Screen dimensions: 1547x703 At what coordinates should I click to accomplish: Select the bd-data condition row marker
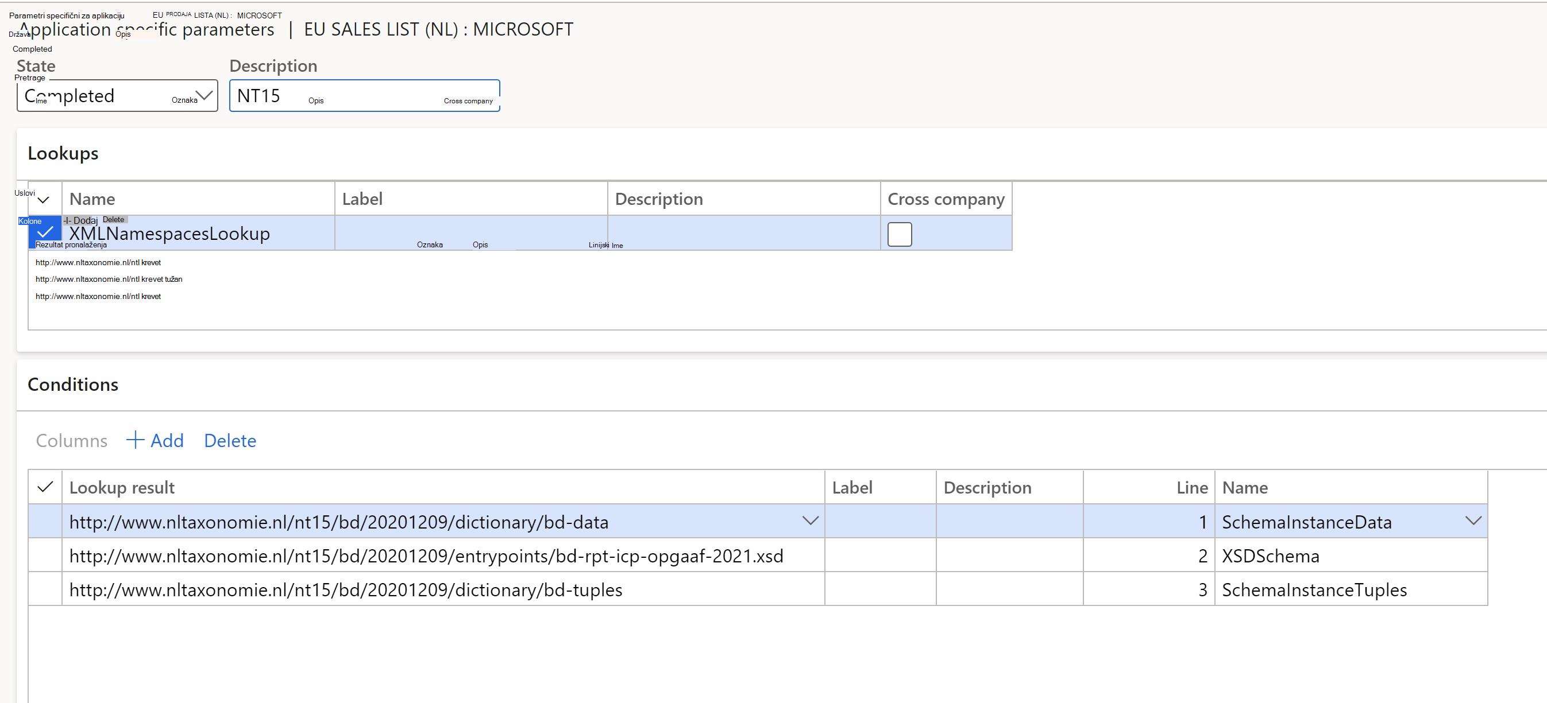coord(45,521)
